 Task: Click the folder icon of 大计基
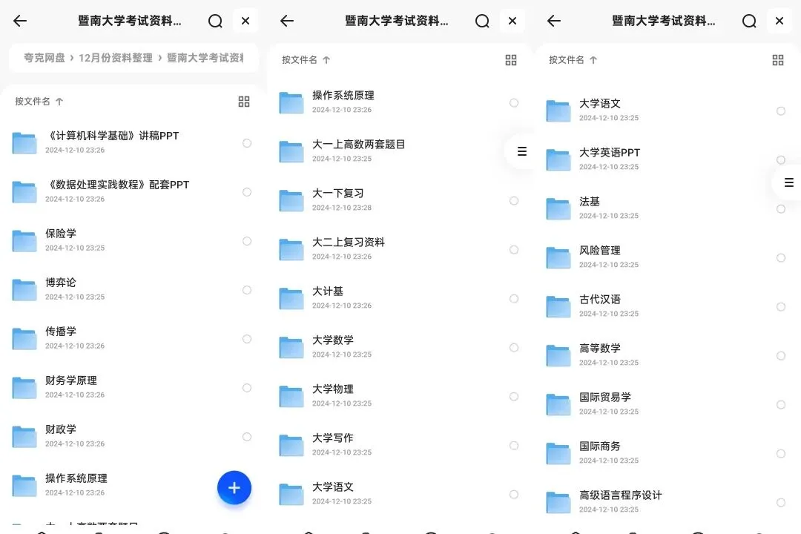pos(291,298)
